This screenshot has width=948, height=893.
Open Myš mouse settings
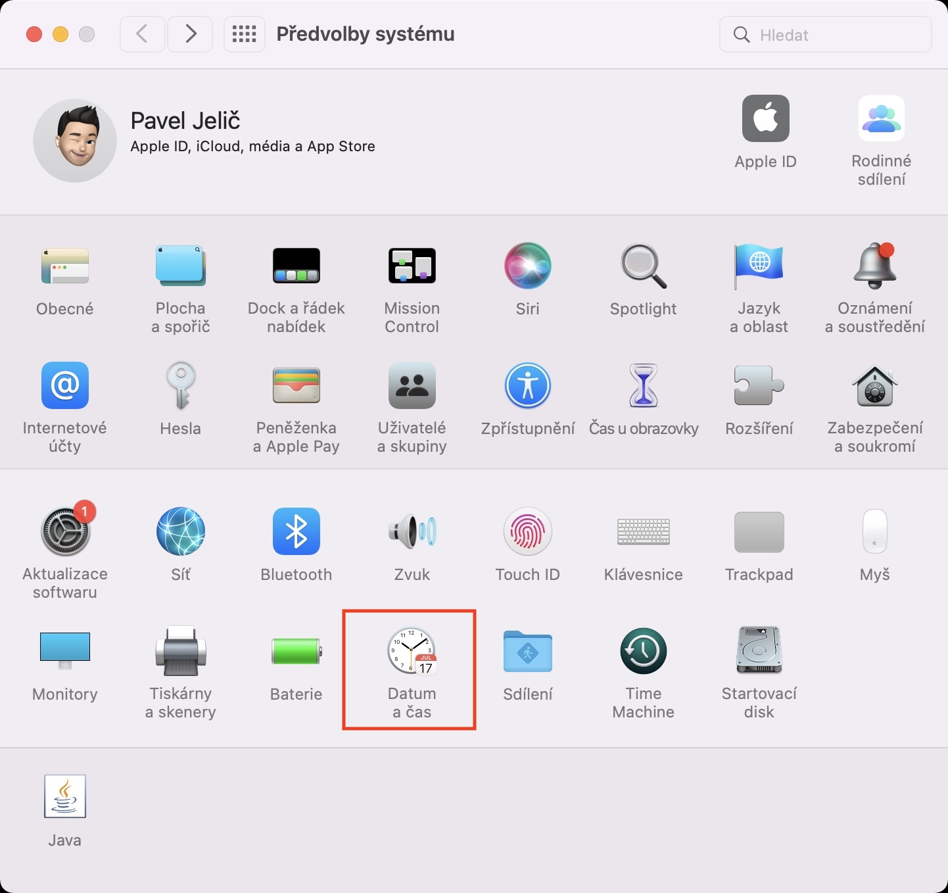[875, 531]
